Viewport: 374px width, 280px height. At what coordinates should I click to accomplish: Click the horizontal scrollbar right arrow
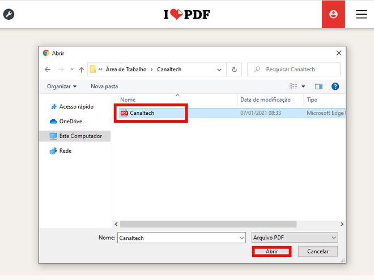pos(342,224)
